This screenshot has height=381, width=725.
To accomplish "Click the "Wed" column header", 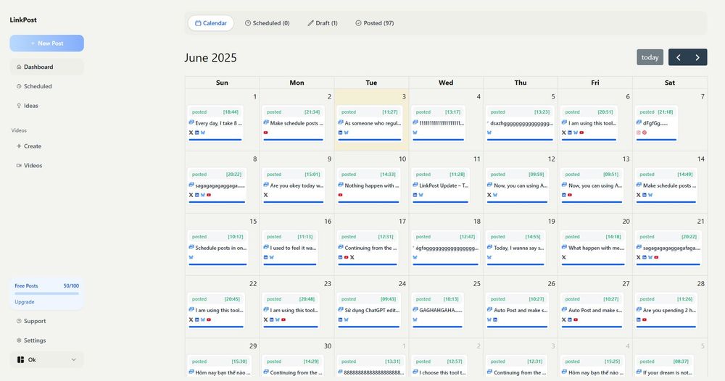I will coord(446,83).
